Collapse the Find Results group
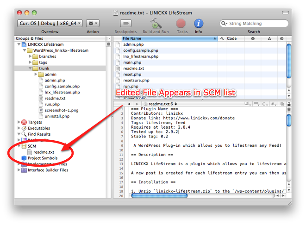The image size is (306, 225). [19, 134]
